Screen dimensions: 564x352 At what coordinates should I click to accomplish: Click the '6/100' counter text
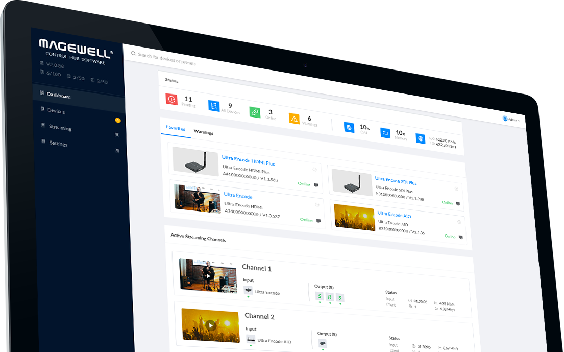point(54,74)
